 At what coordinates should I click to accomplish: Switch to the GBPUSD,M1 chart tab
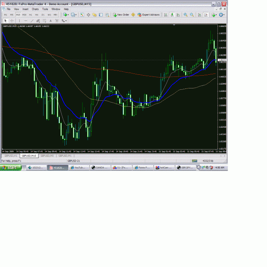65,156
